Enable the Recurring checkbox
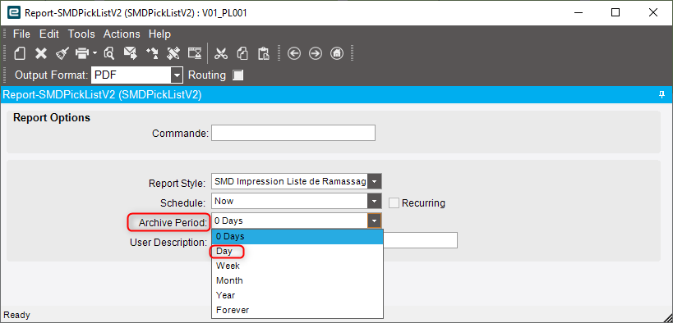This screenshot has height=323, width=673. (x=394, y=202)
